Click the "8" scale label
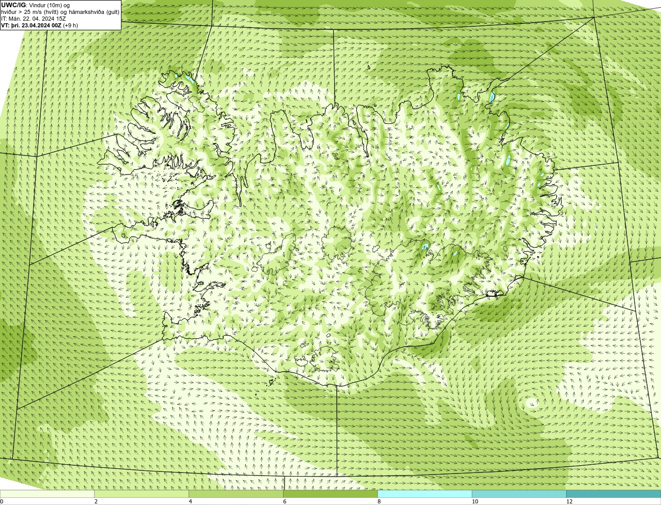661x505 pixels. [379, 501]
